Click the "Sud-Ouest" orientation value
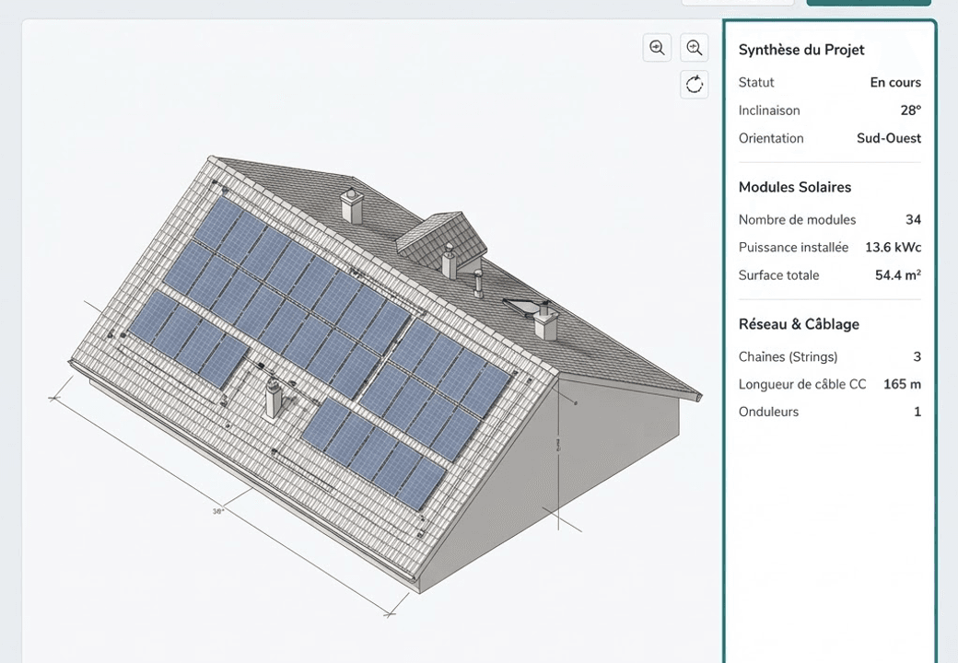The width and height of the screenshot is (958, 663). pyautogui.click(x=888, y=138)
